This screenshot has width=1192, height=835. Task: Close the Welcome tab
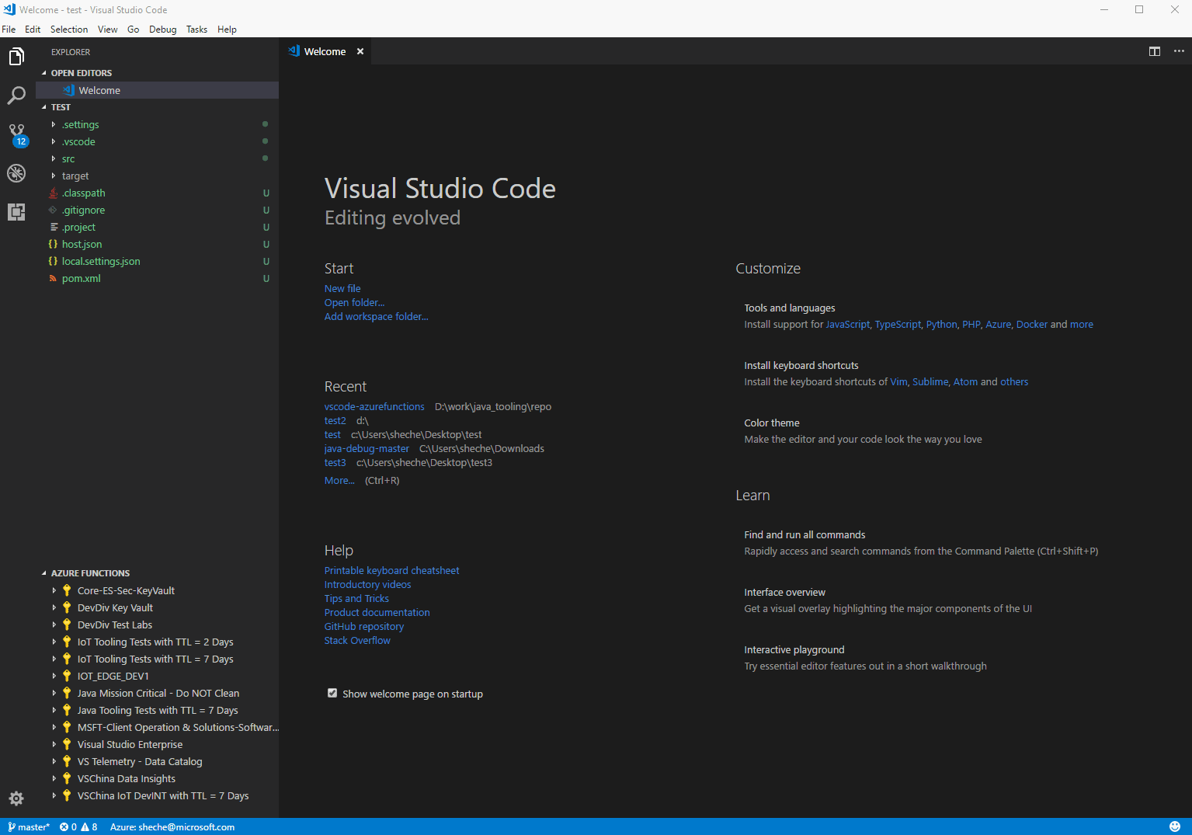click(360, 51)
